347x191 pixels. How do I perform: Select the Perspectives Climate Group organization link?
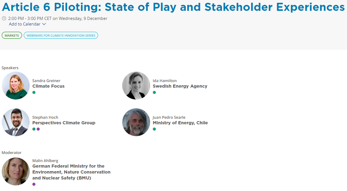tap(64, 123)
